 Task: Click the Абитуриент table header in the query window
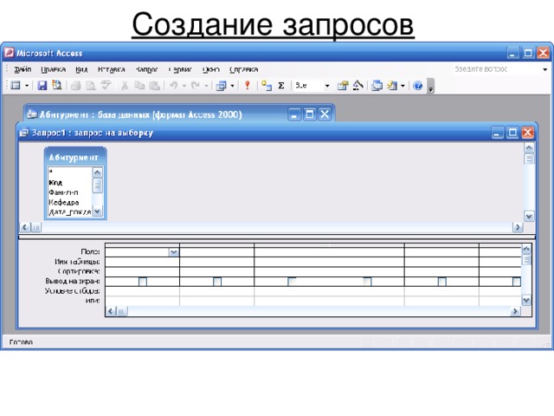75,158
